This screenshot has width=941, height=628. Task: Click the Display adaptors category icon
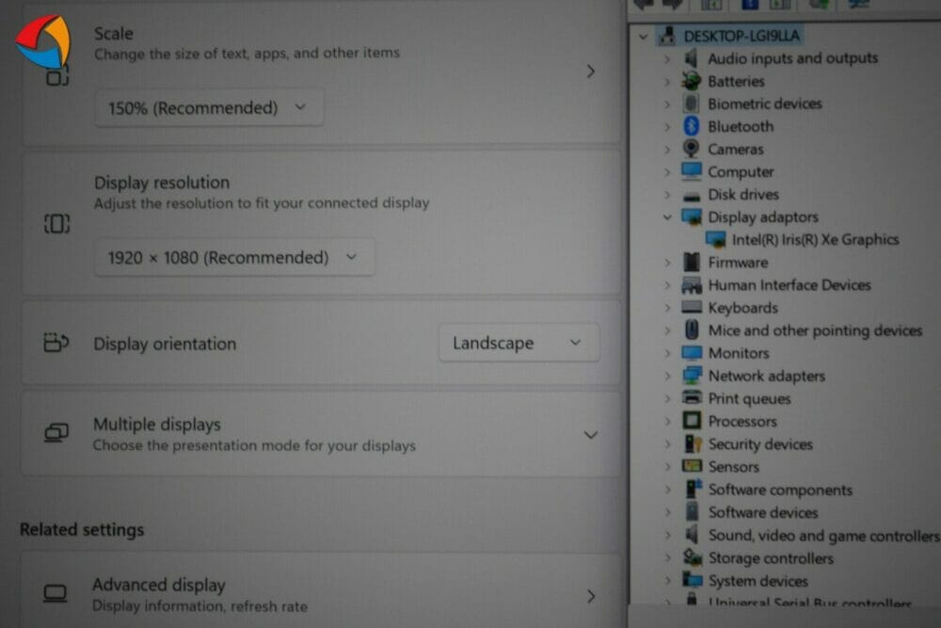[692, 217]
